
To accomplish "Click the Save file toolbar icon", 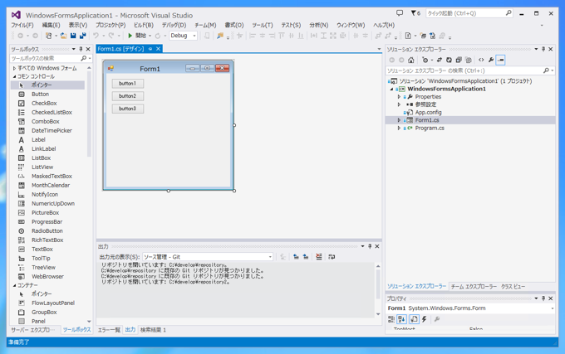I will (x=73, y=36).
